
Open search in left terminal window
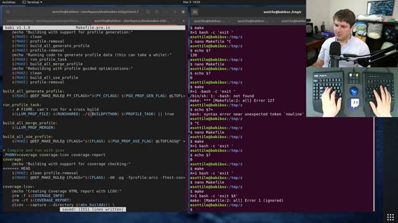pos(148,12)
